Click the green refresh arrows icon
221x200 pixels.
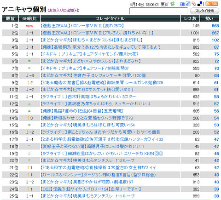(x=173, y=4)
